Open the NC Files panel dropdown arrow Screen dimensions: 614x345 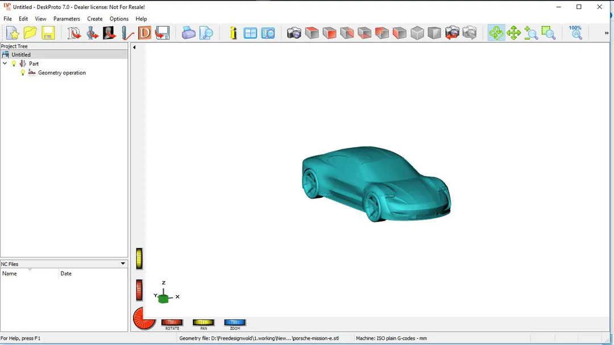click(x=123, y=264)
